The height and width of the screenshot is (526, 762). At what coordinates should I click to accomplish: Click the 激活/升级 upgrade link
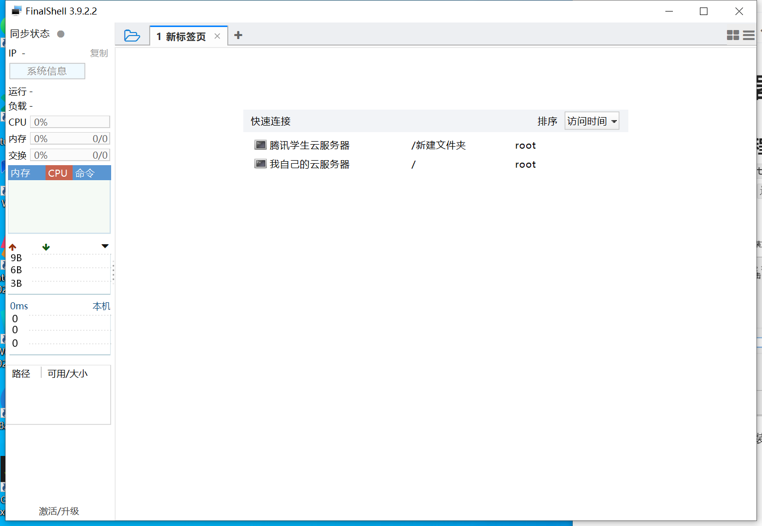[59, 511]
